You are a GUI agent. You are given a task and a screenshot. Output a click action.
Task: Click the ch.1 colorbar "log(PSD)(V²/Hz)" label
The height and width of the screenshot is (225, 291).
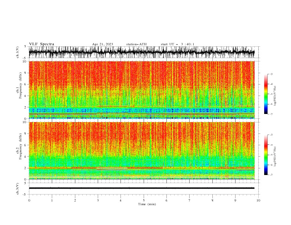[x=275, y=96]
